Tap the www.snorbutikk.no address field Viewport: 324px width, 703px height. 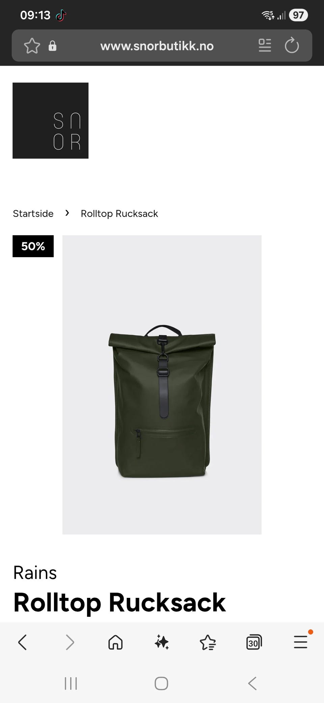click(157, 46)
